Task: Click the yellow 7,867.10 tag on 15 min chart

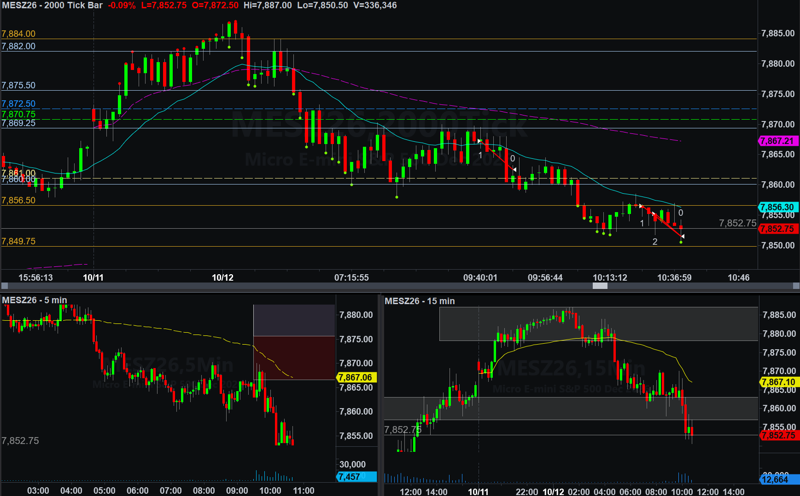Action: pyautogui.click(x=778, y=382)
